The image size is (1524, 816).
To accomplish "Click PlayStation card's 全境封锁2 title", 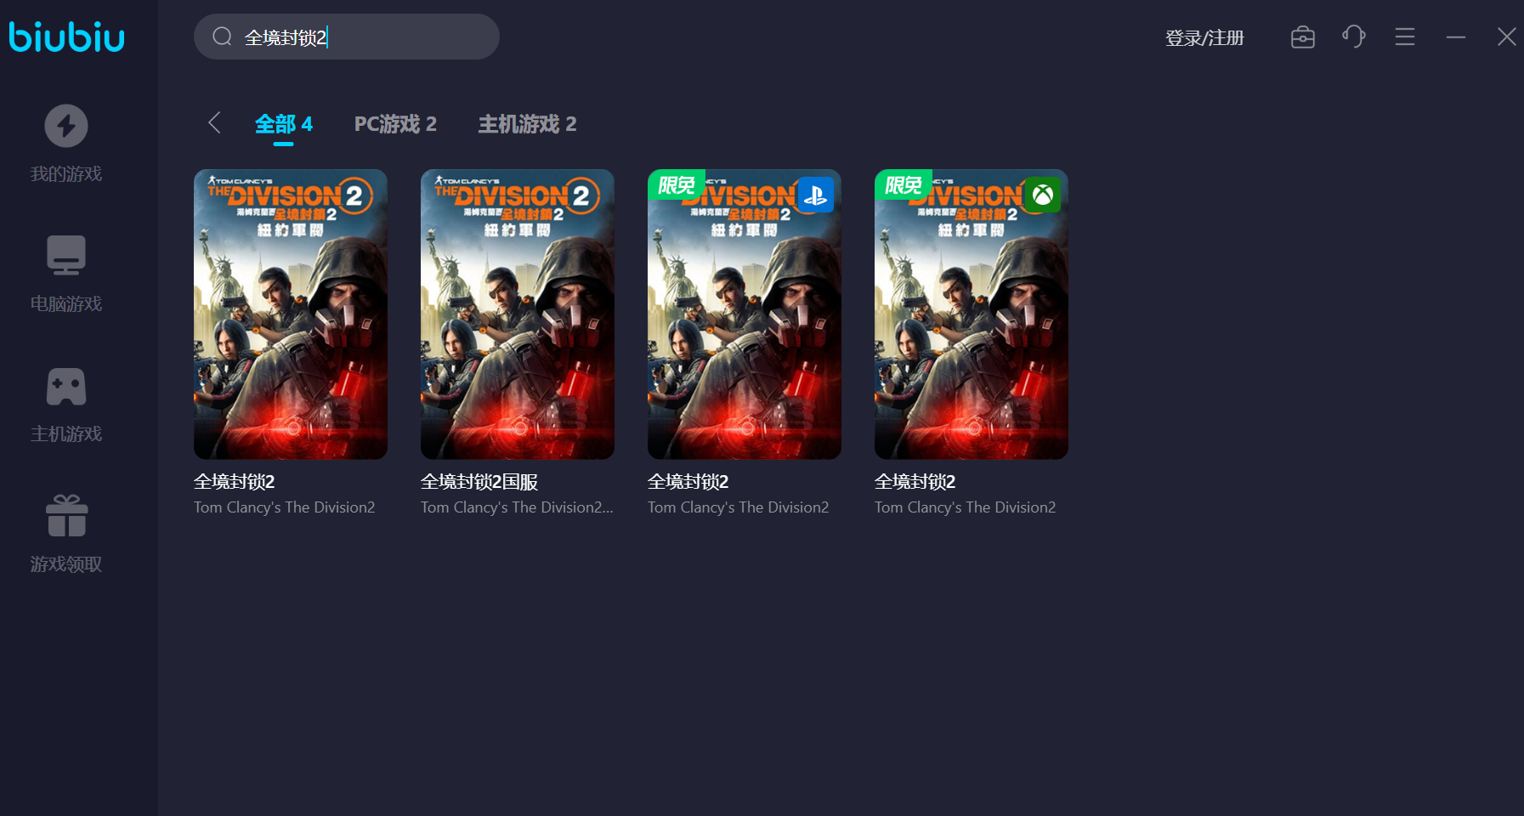I will click(x=688, y=482).
